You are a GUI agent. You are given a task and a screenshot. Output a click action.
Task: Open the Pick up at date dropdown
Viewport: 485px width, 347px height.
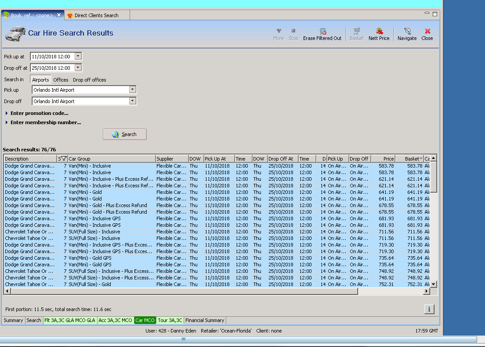(78, 56)
